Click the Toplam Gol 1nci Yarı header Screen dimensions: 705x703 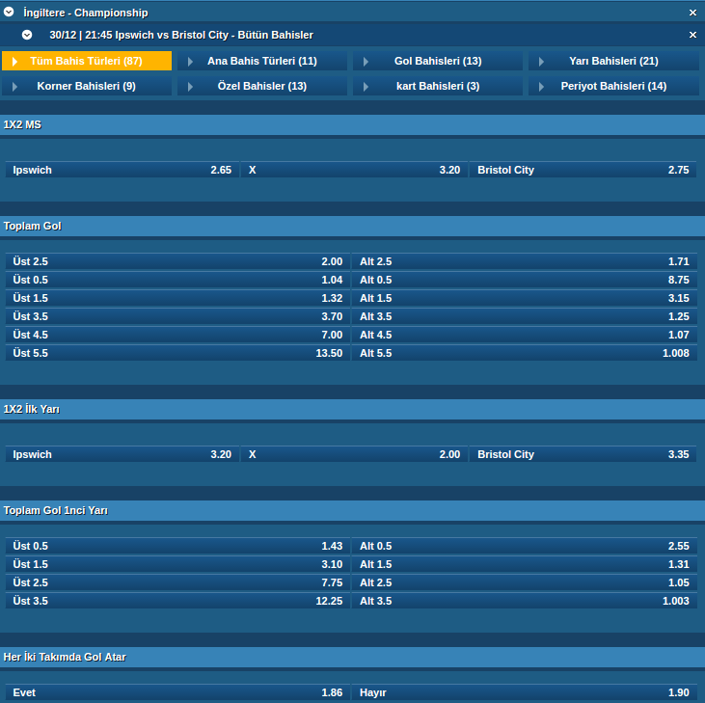[x=353, y=511]
